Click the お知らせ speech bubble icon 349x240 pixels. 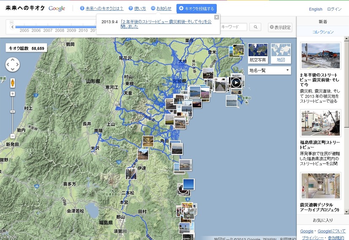pos(153,8)
